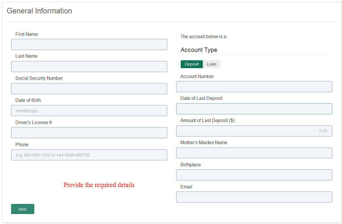Focus the Email text field
342x224 pixels.
[254, 197]
